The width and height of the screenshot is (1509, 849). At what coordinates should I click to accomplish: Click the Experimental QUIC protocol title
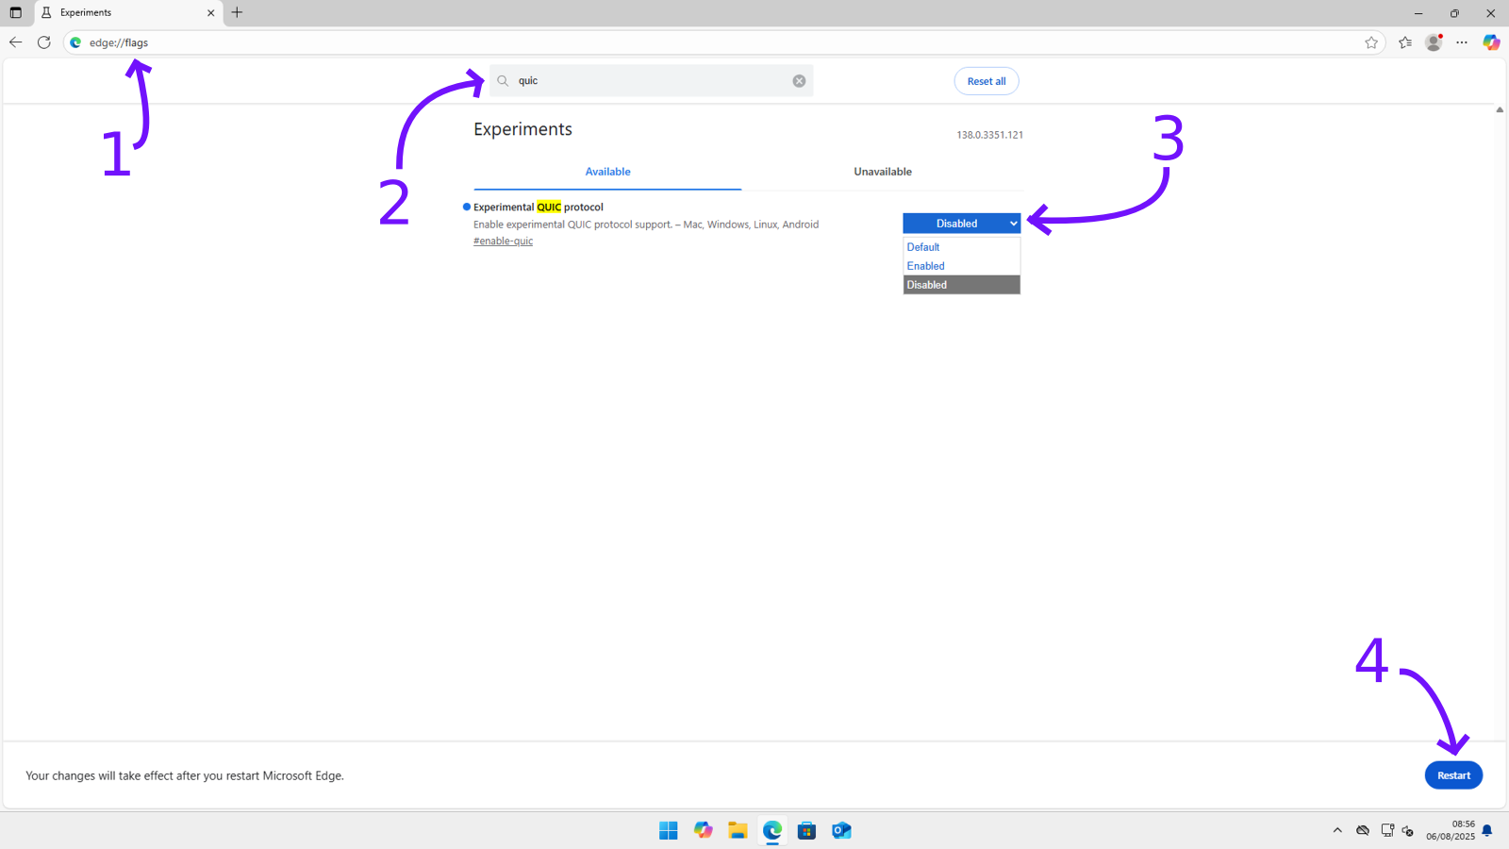point(539,207)
